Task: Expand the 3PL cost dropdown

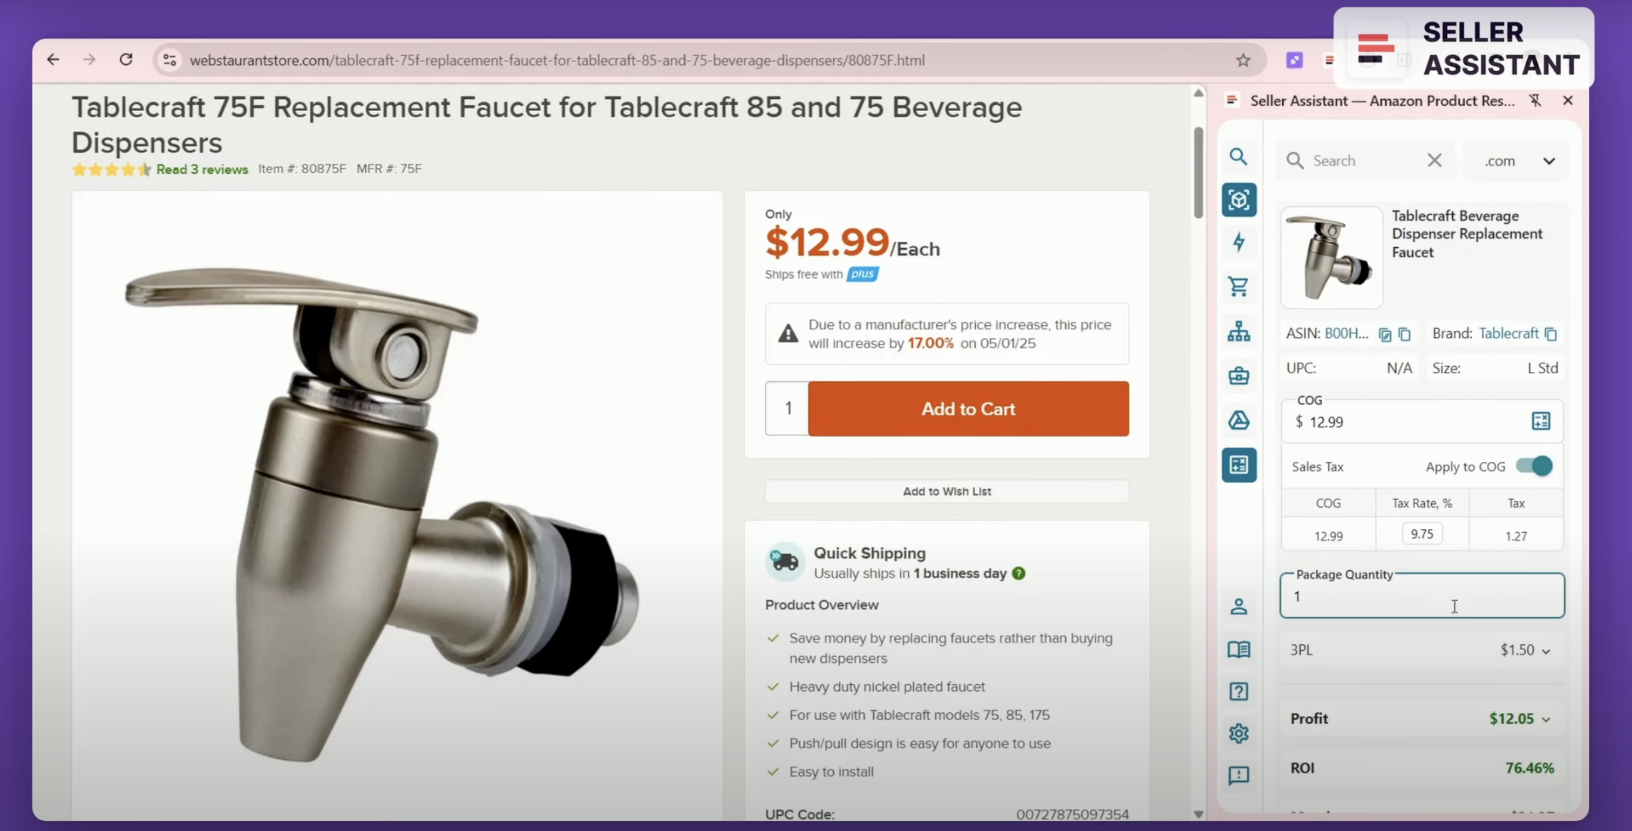Action: [x=1546, y=649]
